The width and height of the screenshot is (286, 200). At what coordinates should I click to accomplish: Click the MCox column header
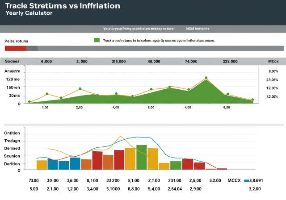tap(273, 62)
